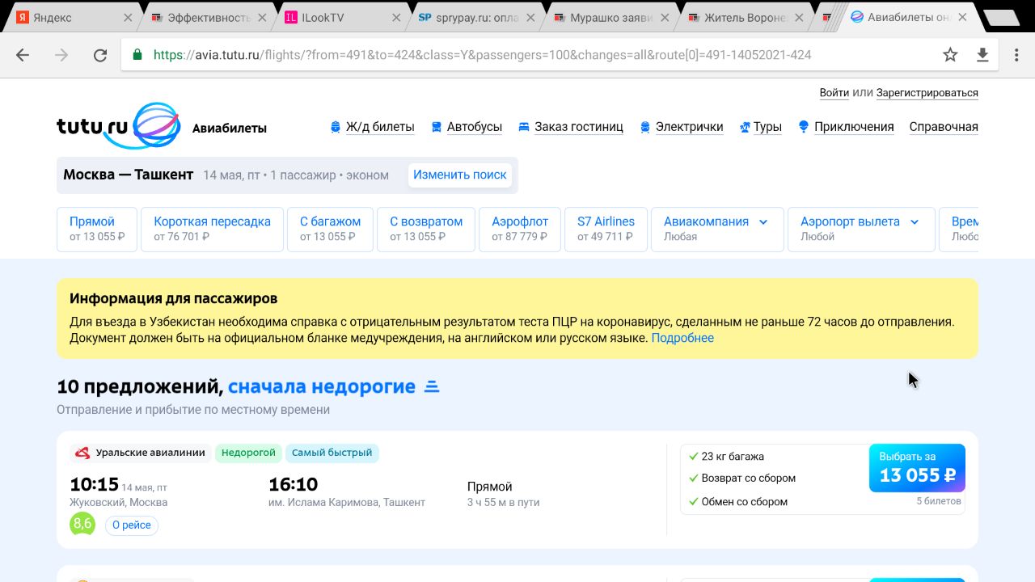
Task: Click the 8,6 rating badge
Action: (82, 524)
